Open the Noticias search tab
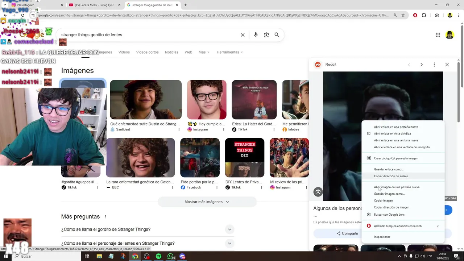The image size is (464, 261). point(171,52)
